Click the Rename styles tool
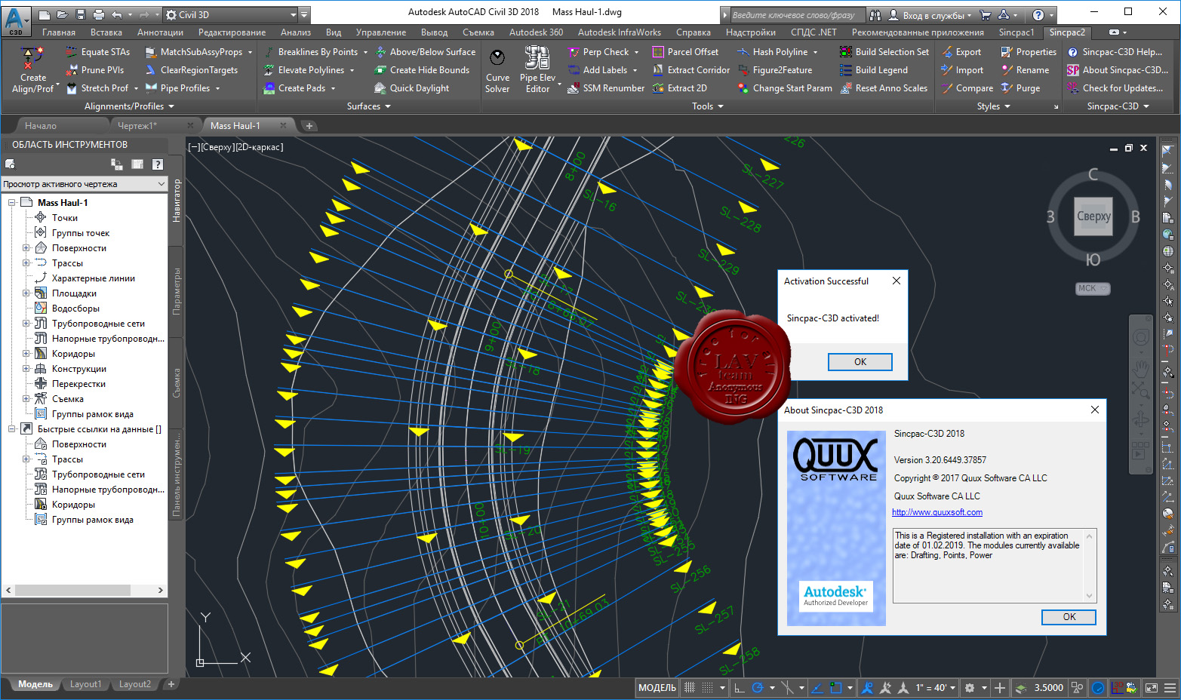 point(1025,70)
